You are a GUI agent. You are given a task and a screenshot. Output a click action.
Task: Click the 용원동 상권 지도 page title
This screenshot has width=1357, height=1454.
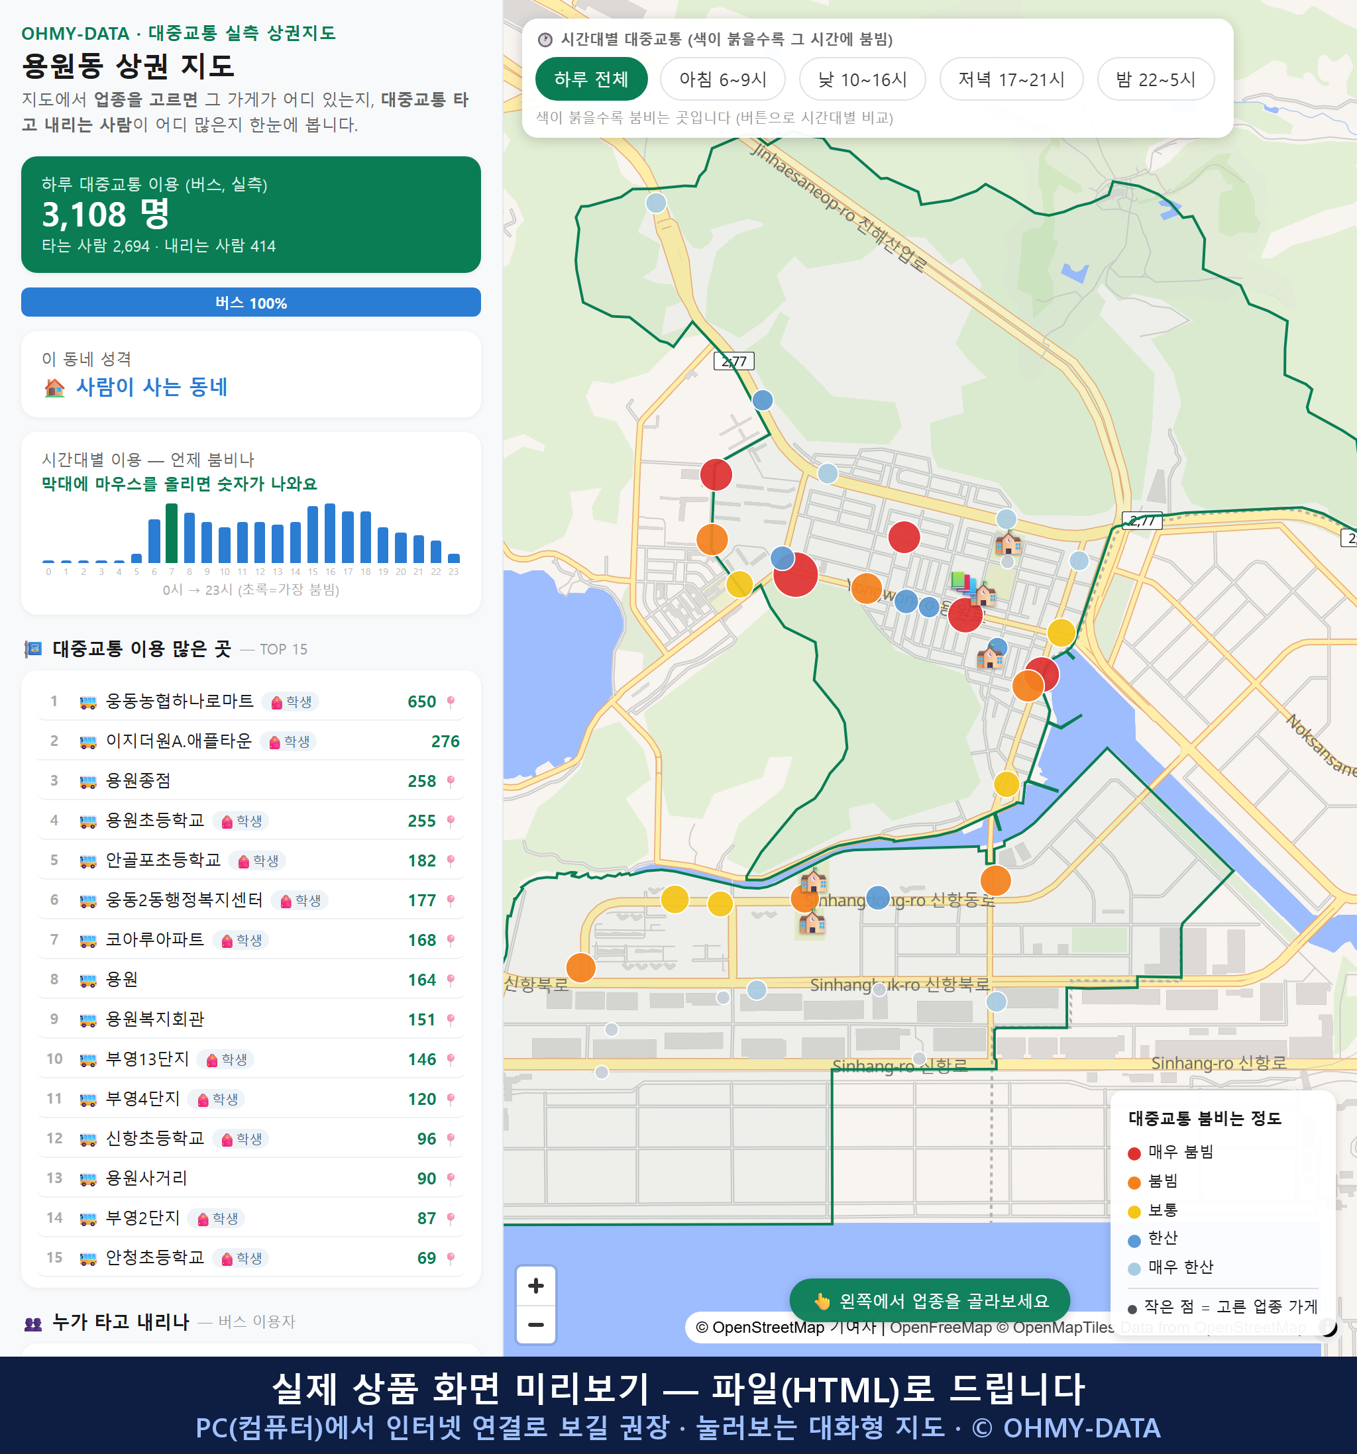click(128, 66)
